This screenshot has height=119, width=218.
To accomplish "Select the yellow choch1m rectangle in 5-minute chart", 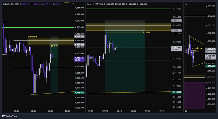I will tap(51, 42).
